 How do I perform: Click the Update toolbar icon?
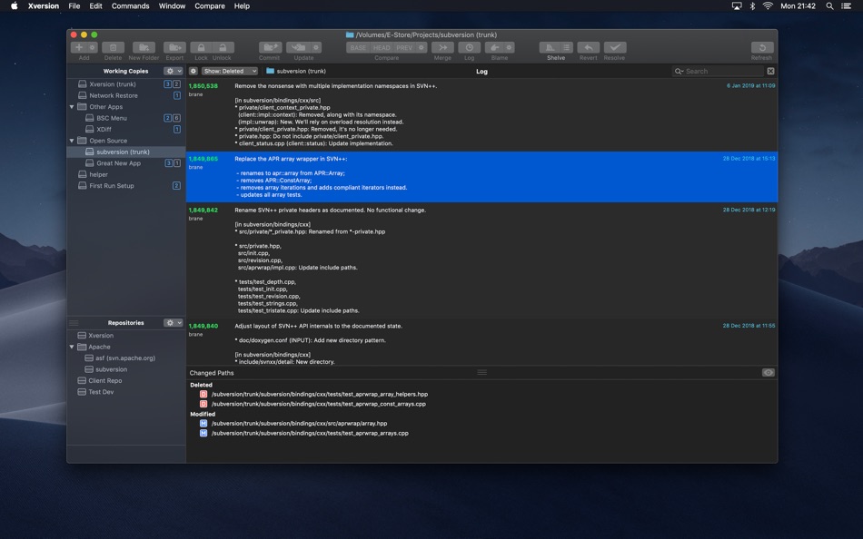pyautogui.click(x=299, y=47)
